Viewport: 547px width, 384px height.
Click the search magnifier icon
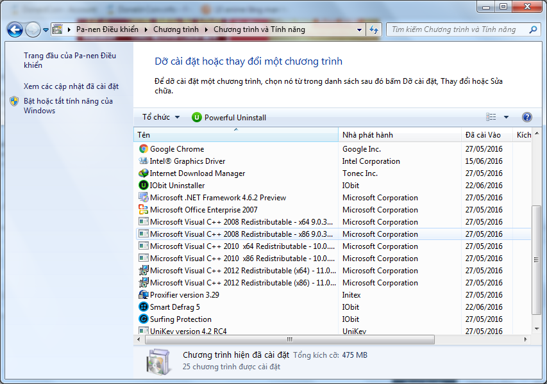click(533, 29)
